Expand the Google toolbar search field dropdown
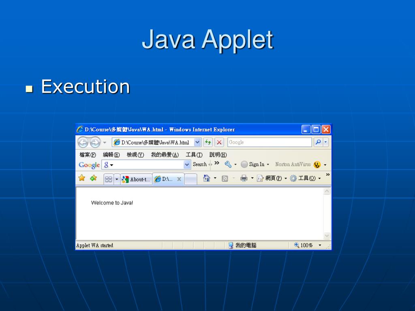 [x=187, y=165]
